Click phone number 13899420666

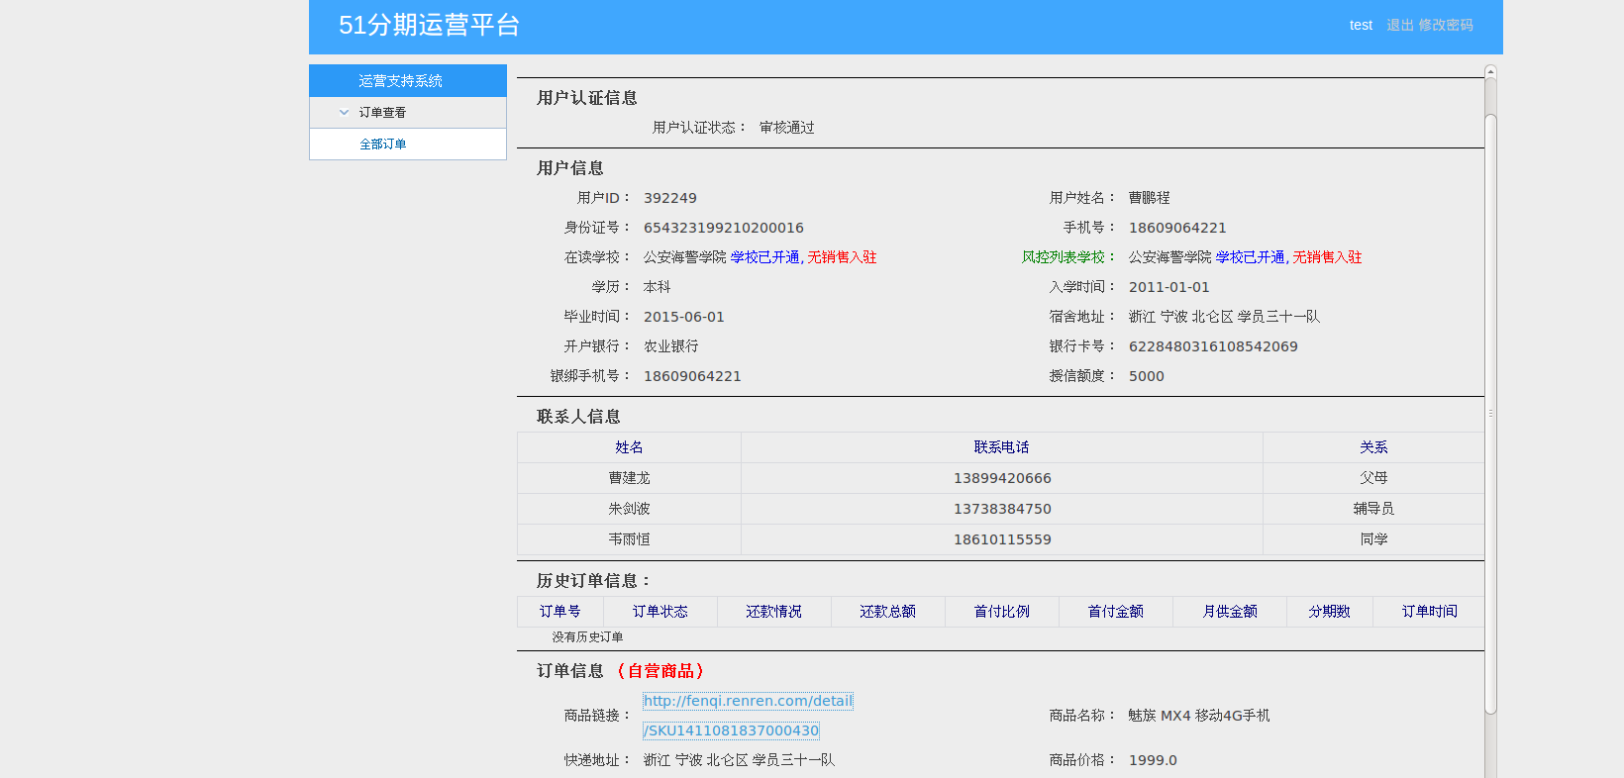pyautogui.click(x=1002, y=478)
